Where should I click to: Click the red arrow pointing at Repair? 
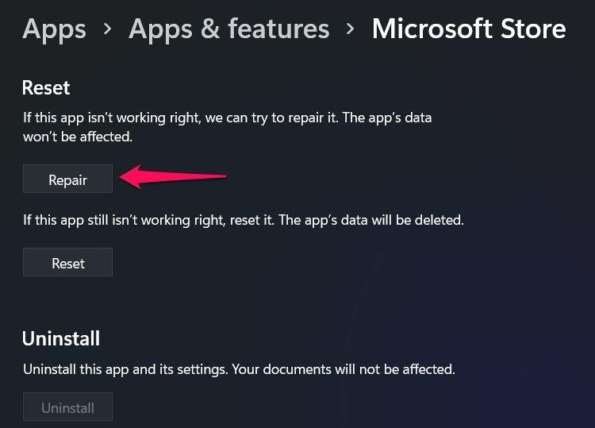(173, 177)
